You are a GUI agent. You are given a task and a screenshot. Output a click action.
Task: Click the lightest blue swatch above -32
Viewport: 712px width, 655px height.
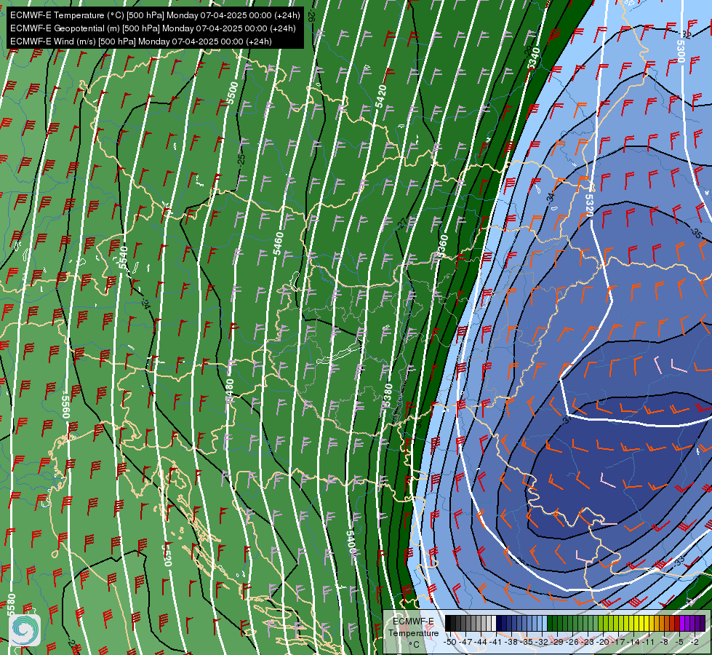(x=545, y=624)
